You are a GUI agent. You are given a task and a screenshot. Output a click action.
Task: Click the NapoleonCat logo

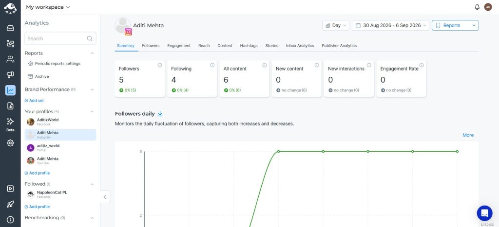point(10,8)
